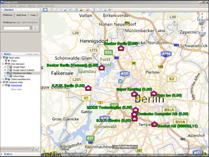Collapse the Místa panel arrow
Screen dimensions: 209x157
pyautogui.click(x=2, y=54)
